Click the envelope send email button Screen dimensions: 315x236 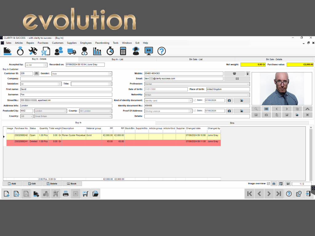pyautogui.click(x=237, y=79)
